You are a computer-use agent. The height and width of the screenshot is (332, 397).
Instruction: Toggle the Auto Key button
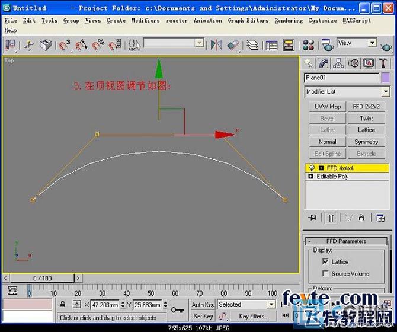tap(203, 304)
